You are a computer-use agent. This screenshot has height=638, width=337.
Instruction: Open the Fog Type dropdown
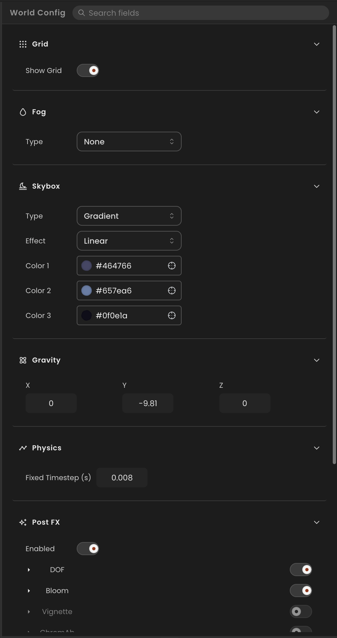point(129,141)
